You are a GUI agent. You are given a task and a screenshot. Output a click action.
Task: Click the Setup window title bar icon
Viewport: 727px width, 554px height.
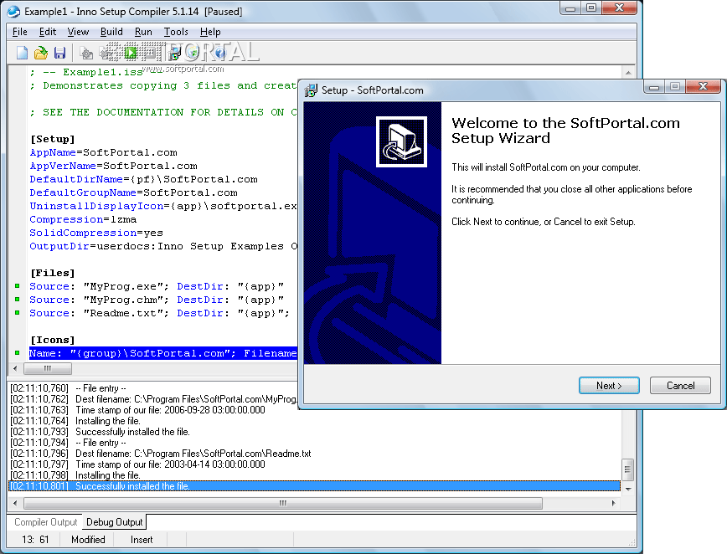click(x=311, y=90)
